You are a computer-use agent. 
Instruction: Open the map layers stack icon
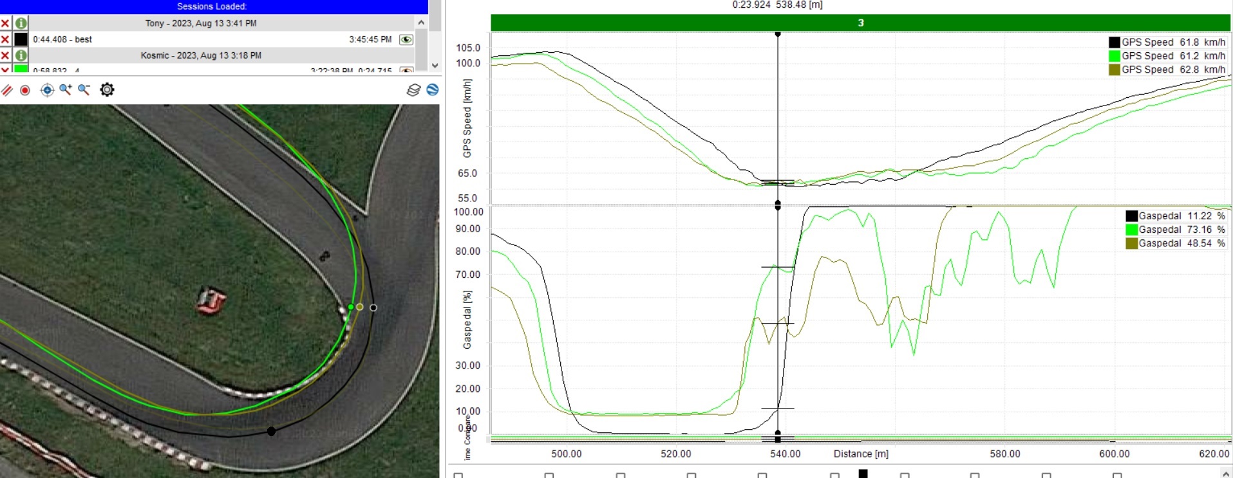tap(413, 90)
